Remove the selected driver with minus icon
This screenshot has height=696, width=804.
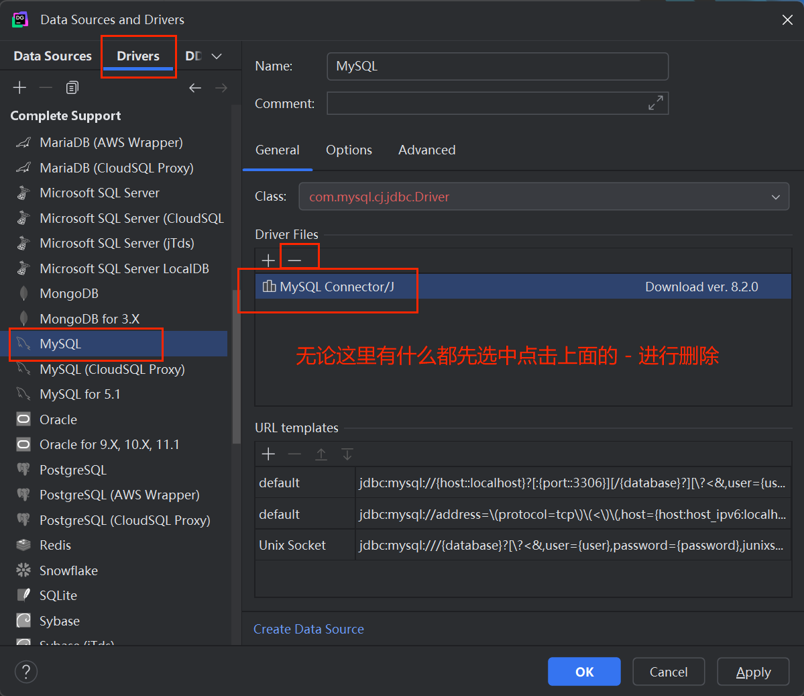[46, 88]
